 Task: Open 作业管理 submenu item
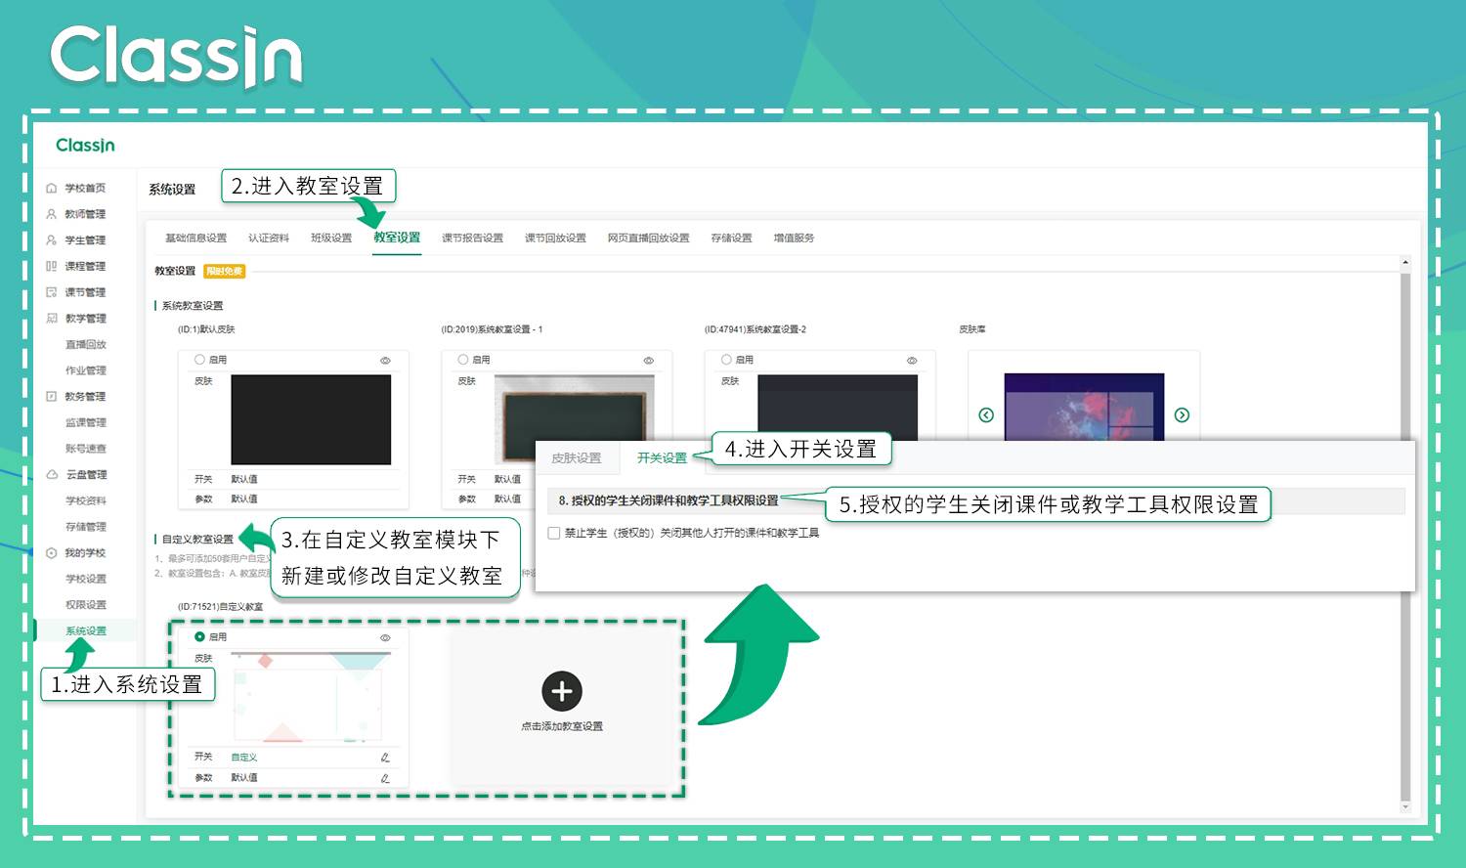86,370
